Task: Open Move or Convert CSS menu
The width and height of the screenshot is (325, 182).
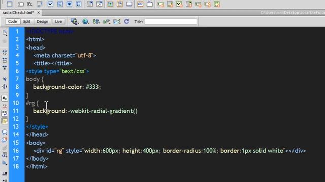Action: (x=5, y=163)
